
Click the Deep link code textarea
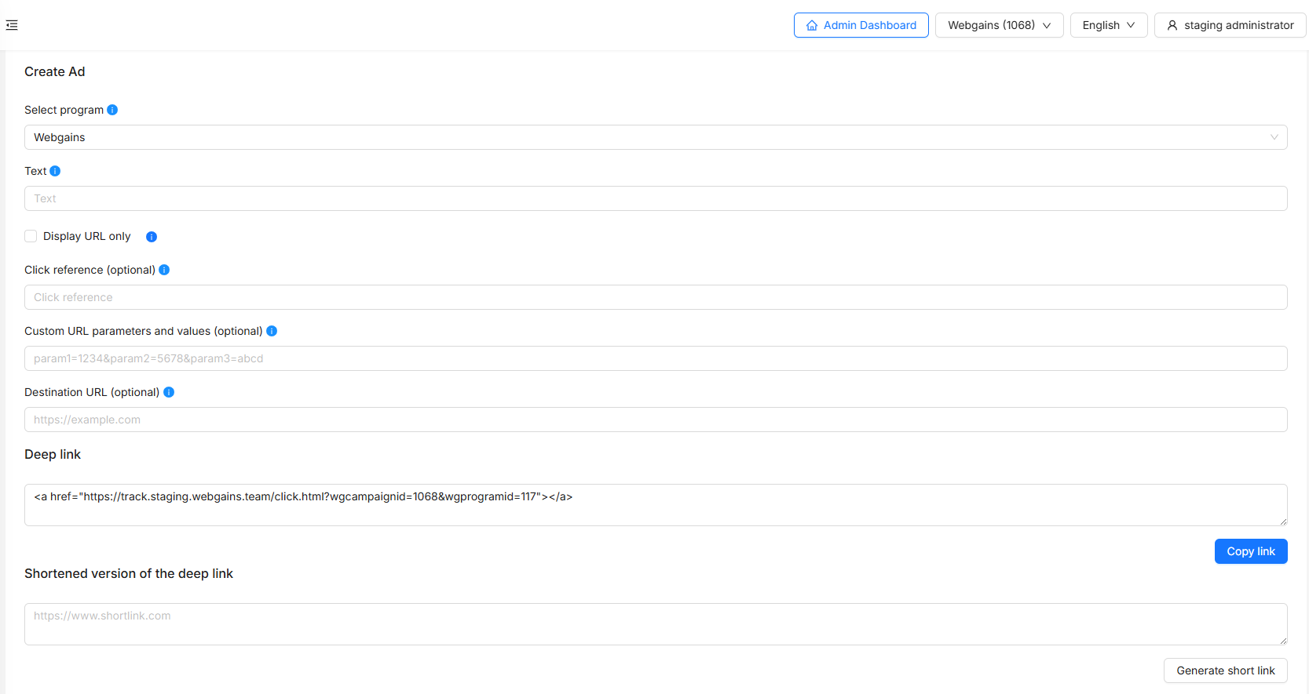tap(655, 505)
